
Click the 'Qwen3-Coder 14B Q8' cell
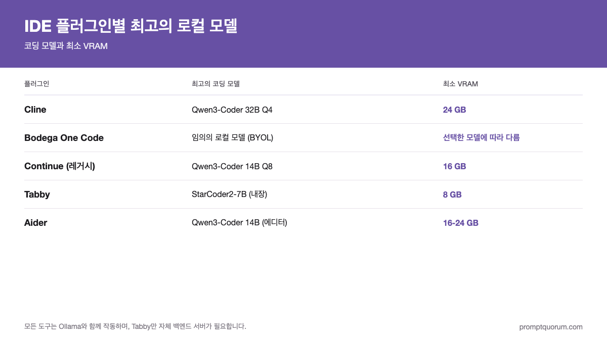[232, 166]
